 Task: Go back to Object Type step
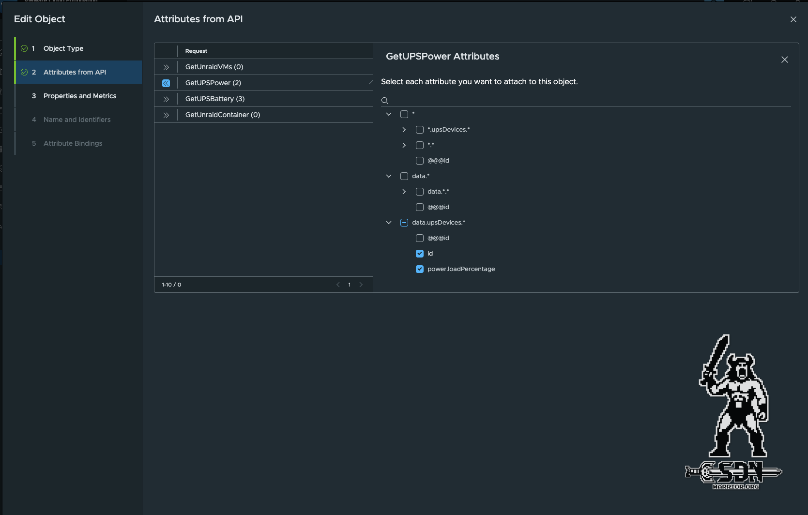pyautogui.click(x=63, y=48)
